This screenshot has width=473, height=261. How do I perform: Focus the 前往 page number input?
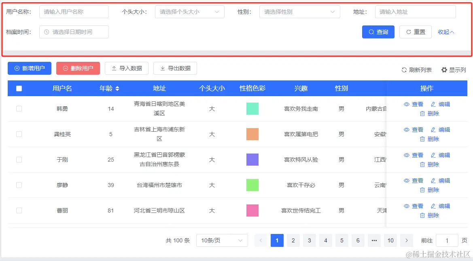coord(447,240)
